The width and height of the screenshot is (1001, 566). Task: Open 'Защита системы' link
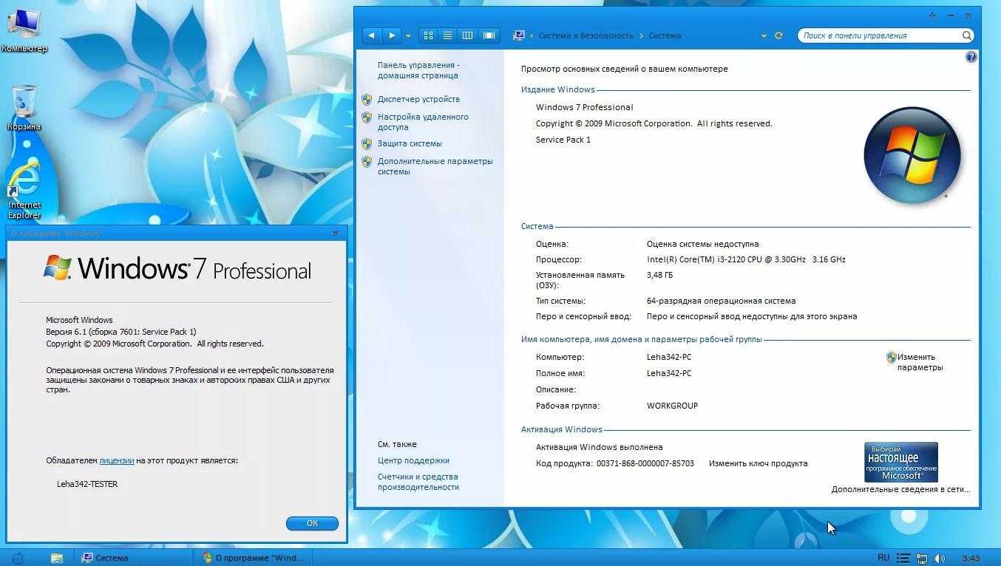click(x=410, y=143)
